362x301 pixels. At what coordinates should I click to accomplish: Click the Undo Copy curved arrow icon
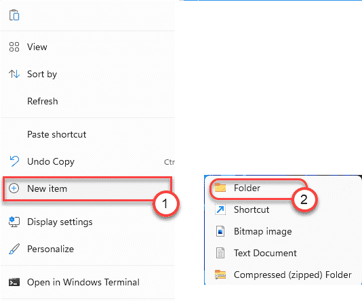click(14, 161)
